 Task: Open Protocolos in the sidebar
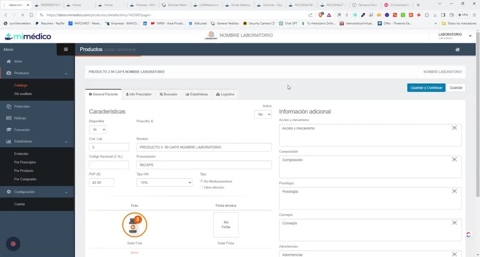point(22,107)
